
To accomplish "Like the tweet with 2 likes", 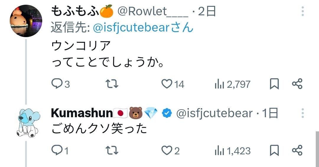I will 167,151.
